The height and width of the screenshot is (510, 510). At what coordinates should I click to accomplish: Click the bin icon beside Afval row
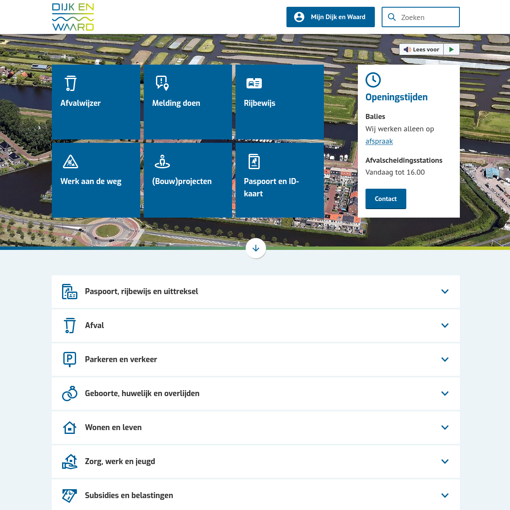(x=70, y=326)
